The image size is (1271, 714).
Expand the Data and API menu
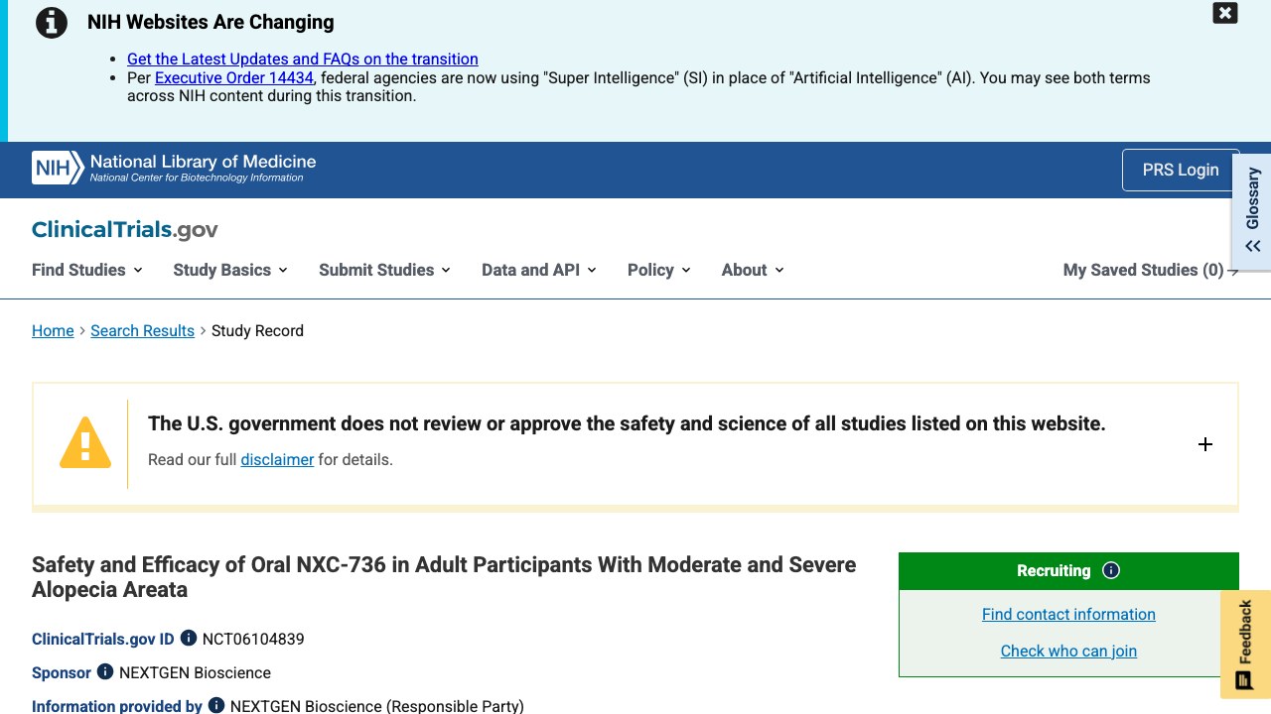pyautogui.click(x=539, y=270)
